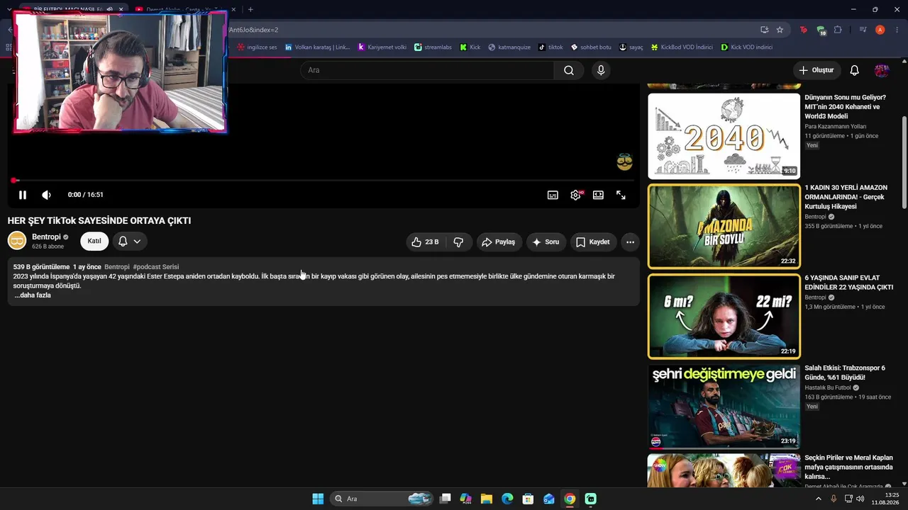Open ingilizce ses bookmark

coord(256,47)
